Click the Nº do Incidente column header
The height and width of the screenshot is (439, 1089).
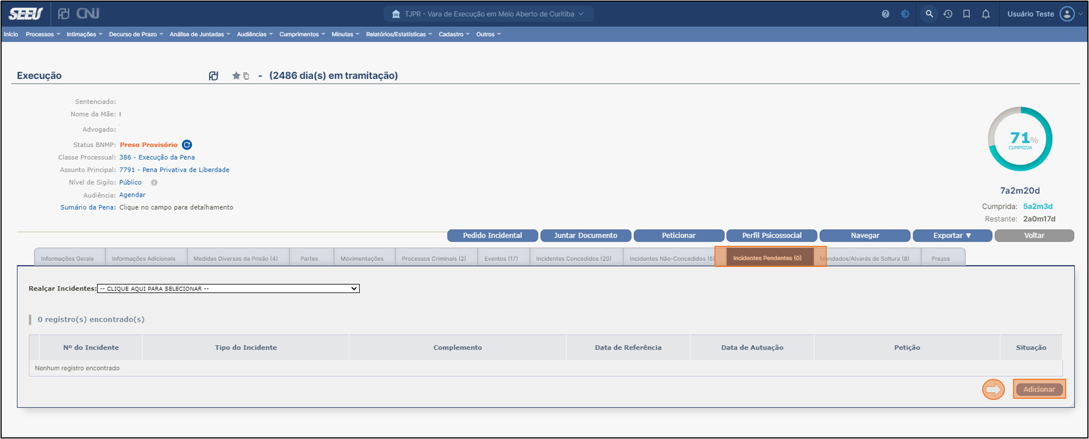[91, 347]
